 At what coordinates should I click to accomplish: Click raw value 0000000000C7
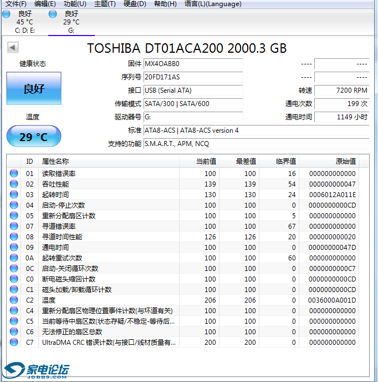tap(332, 268)
